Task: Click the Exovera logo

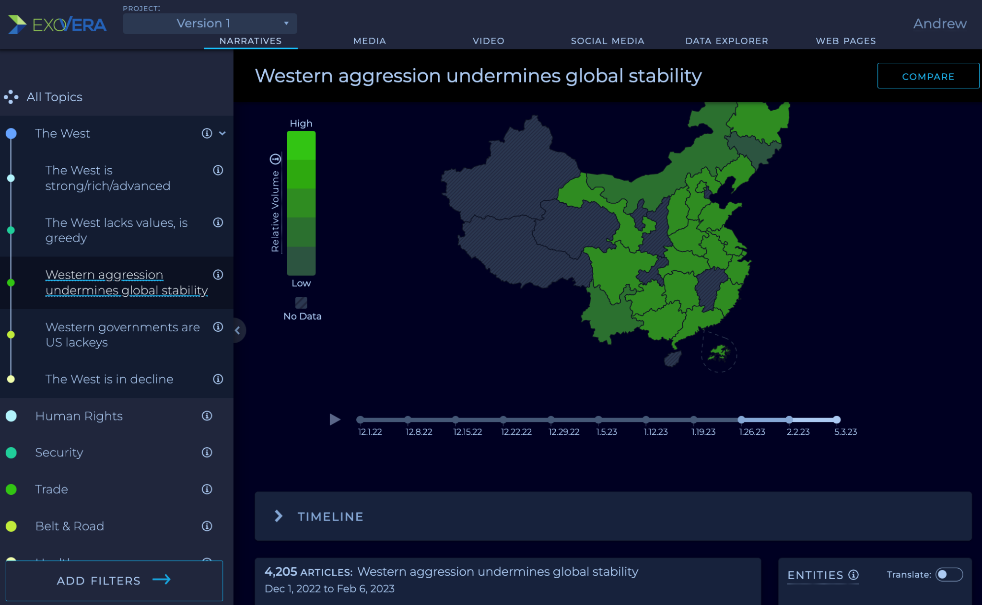Action: tap(57, 24)
